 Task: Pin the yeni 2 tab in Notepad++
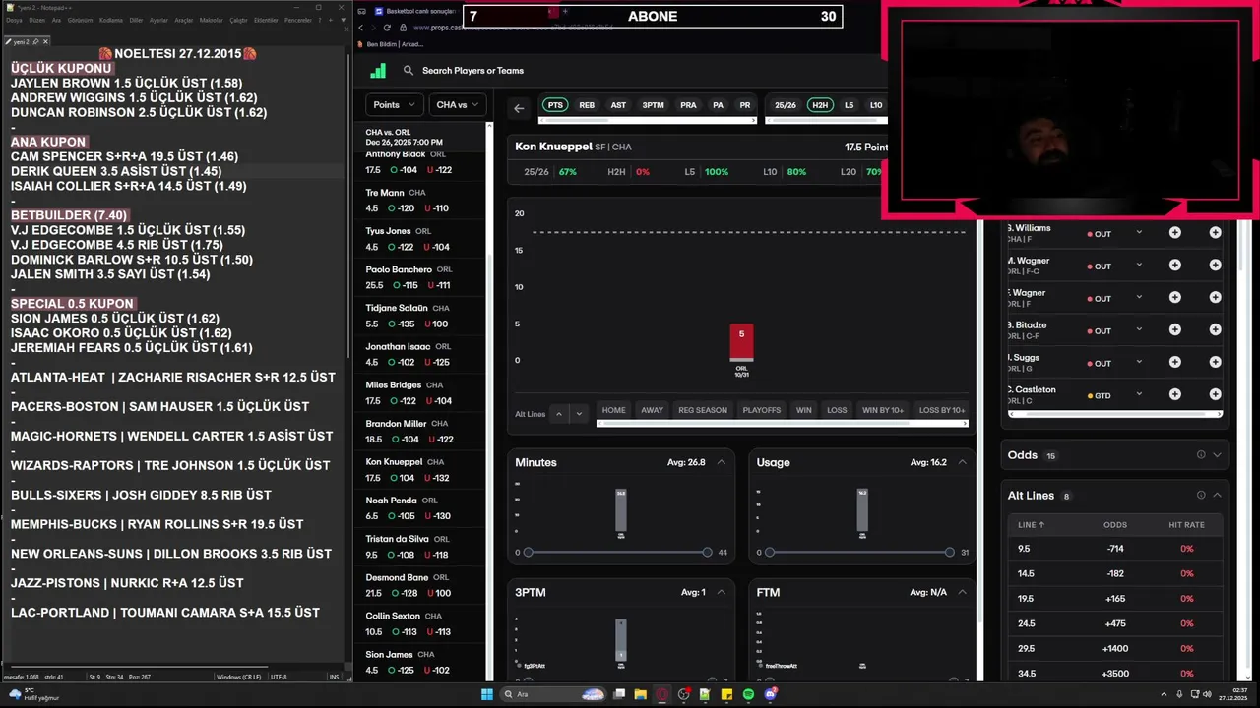[35, 42]
